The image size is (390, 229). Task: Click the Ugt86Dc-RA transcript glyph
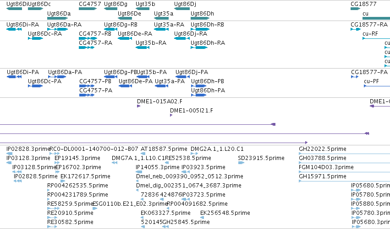(x=36, y=38)
